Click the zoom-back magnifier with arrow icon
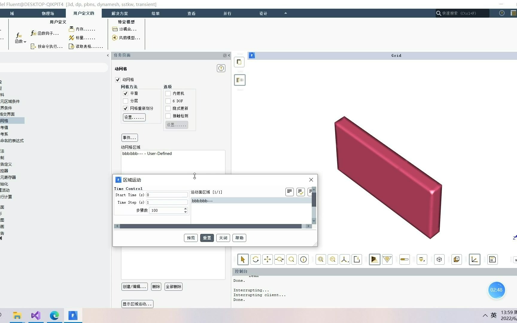 click(x=333, y=259)
